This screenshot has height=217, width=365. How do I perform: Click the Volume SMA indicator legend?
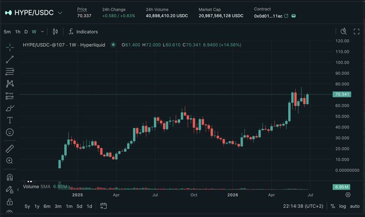tap(45, 186)
